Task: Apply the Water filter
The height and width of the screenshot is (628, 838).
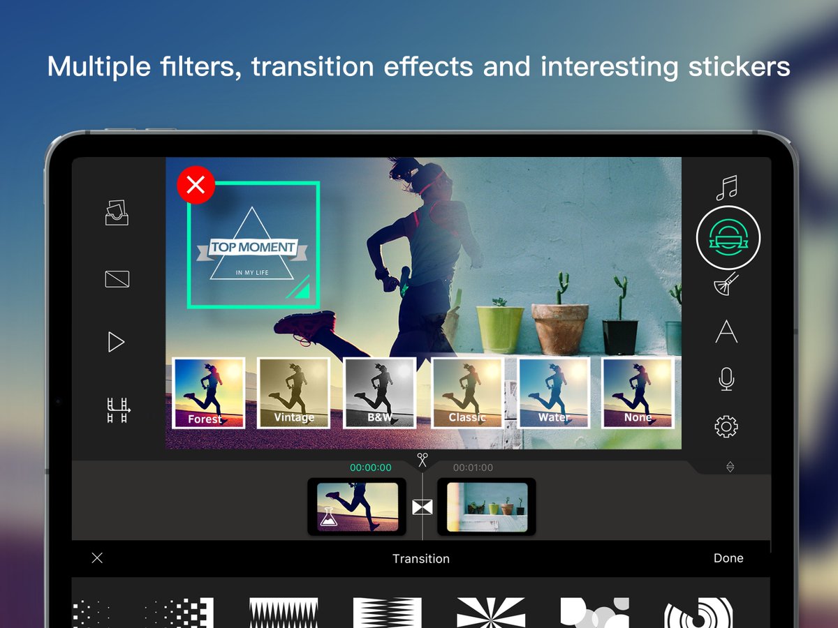Action: pos(554,393)
